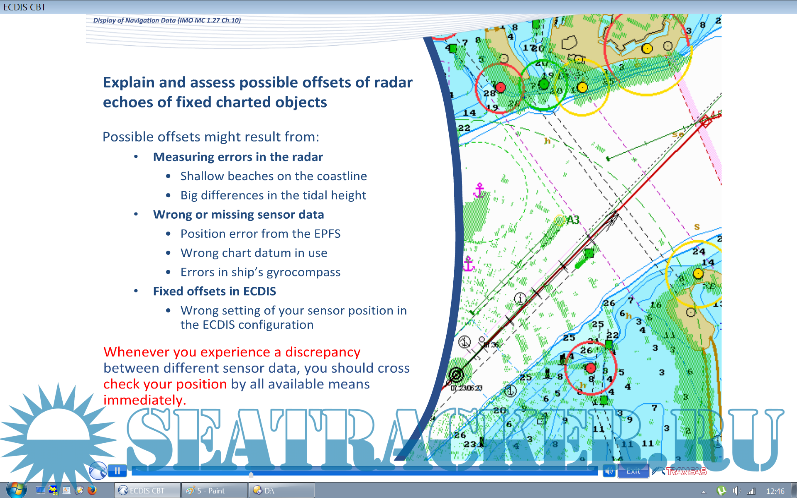Viewport: 797px width, 498px height.
Task: Switch to the ECDIS CBT taskbar window
Action: click(x=147, y=491)
